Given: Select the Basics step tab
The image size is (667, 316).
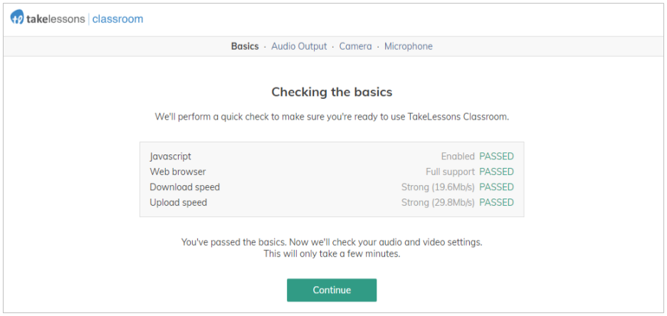Looking at the screenshot, I should 245,46.
